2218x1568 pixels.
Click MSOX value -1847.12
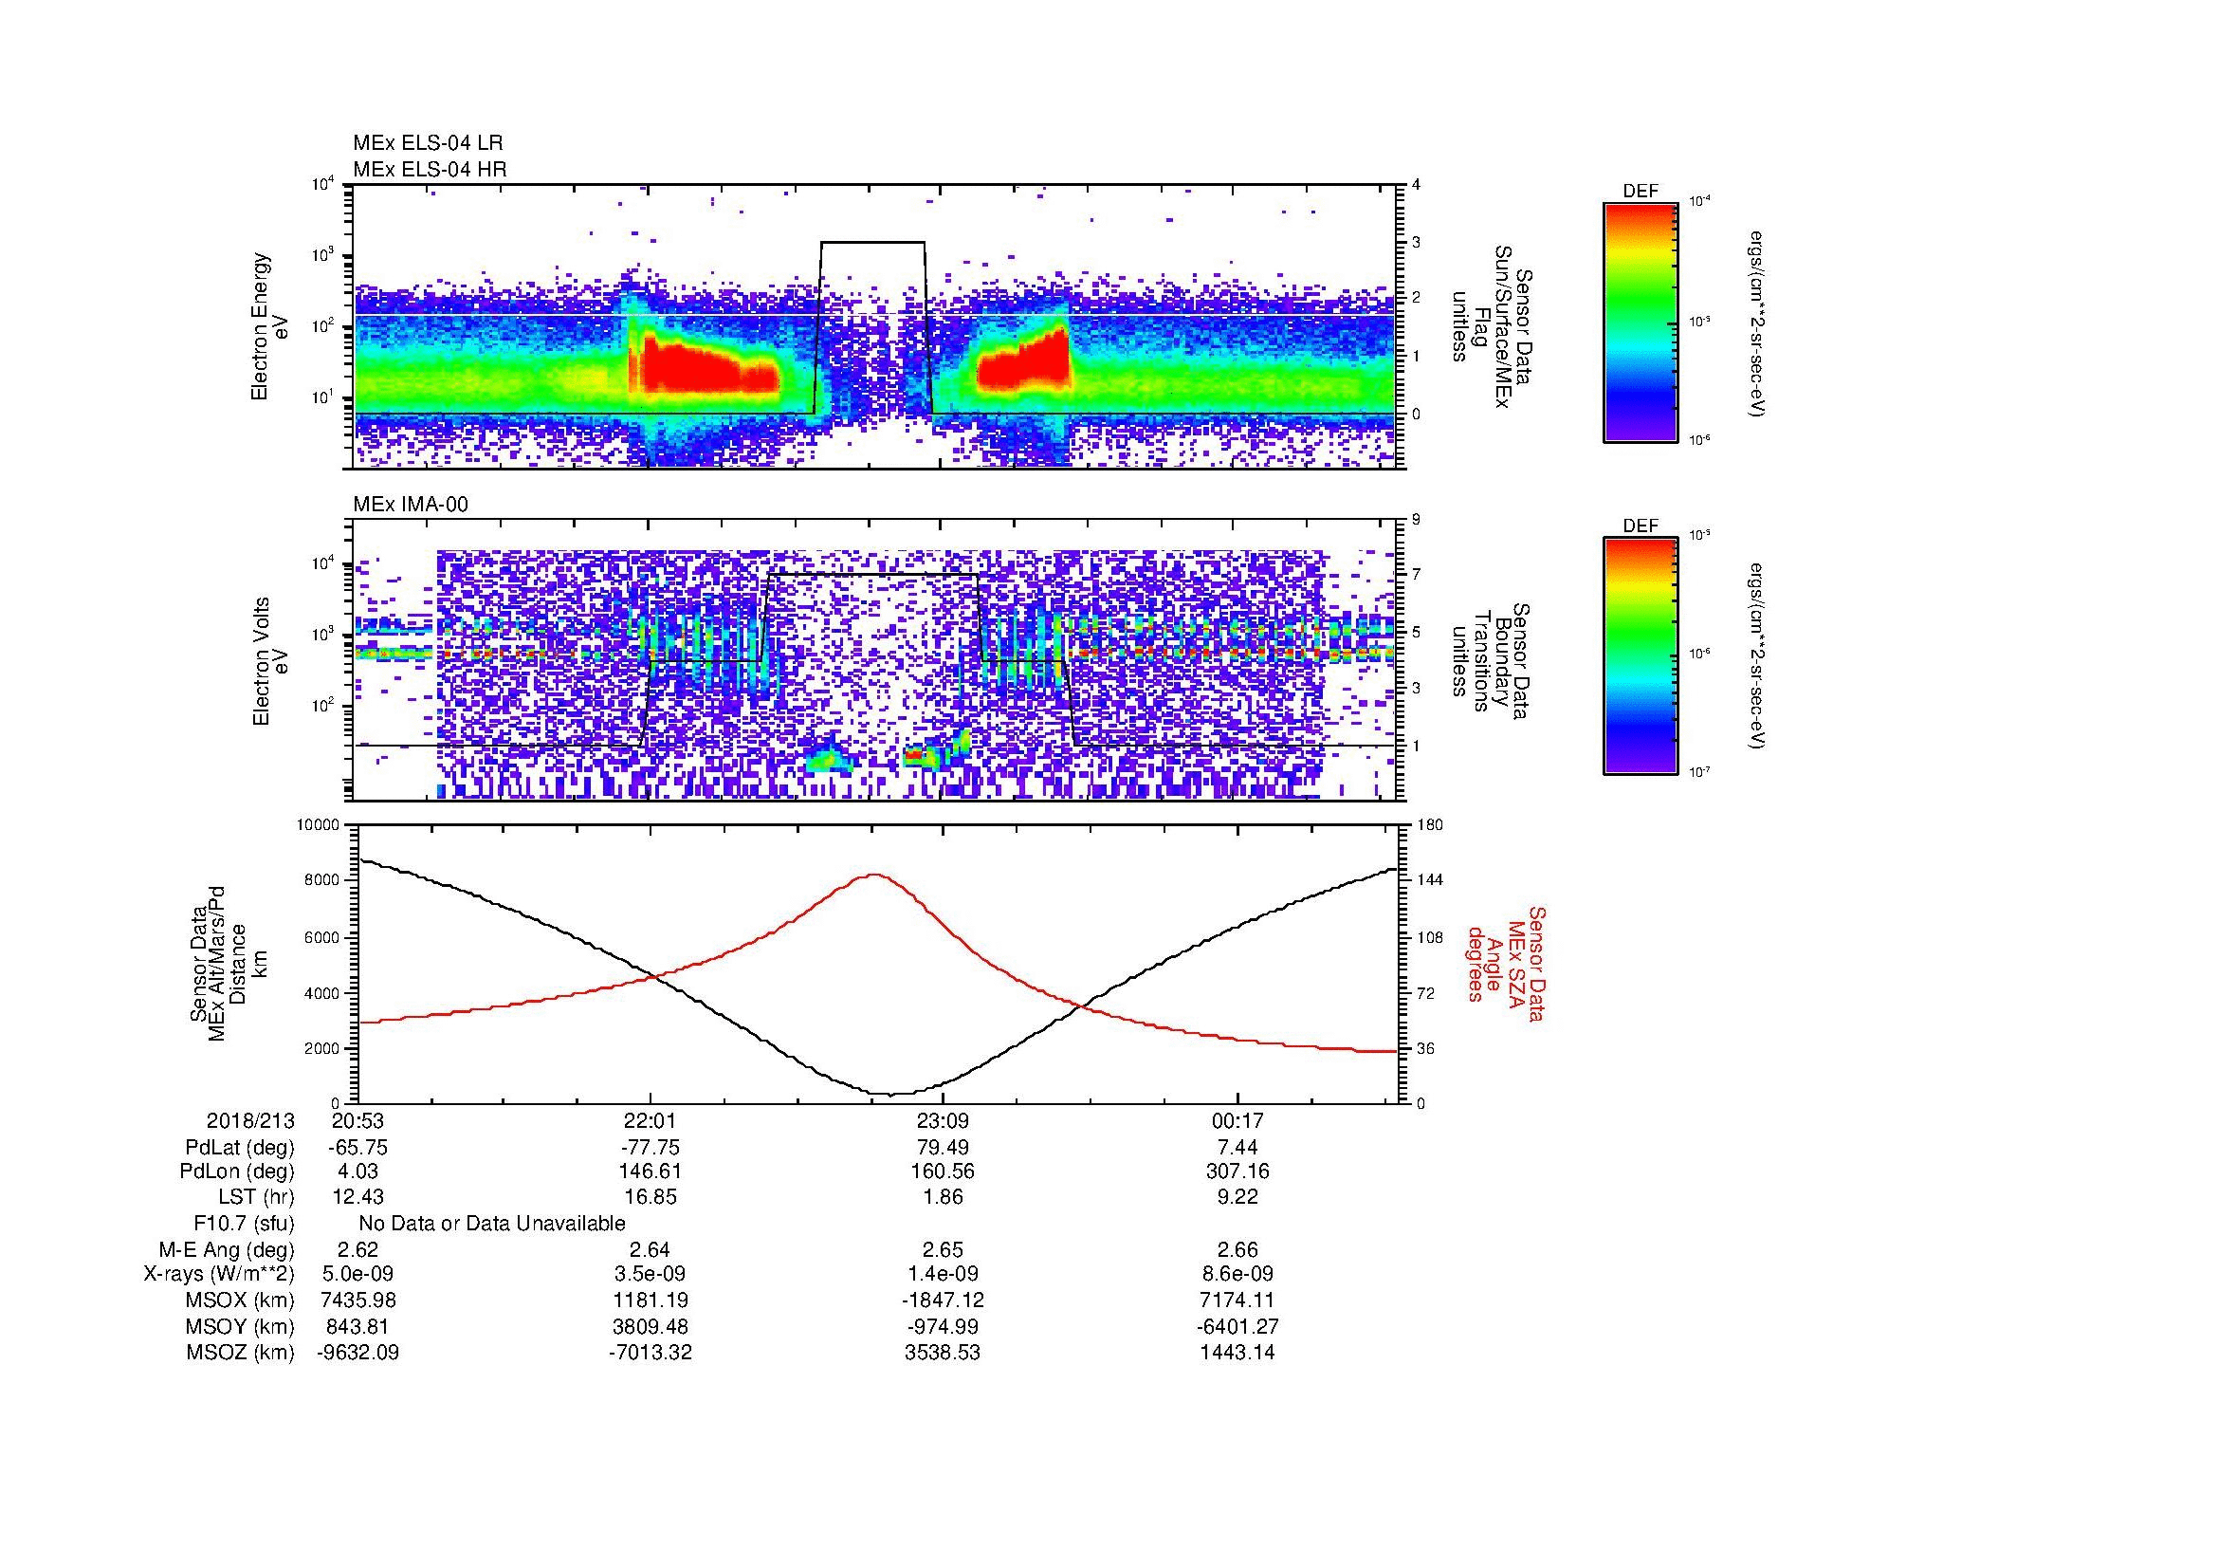(943, 1301)
